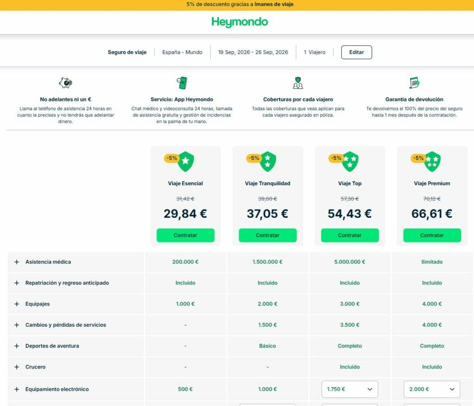The width and height of the screenshot is (474, 406).
Task: Click the 29,84 € price
Action: [185, 214]
